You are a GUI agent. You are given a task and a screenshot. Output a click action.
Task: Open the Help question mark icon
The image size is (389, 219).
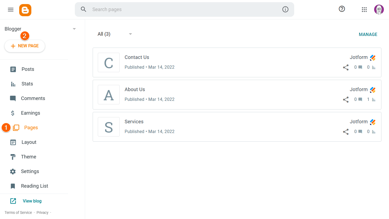coord(342,9)
